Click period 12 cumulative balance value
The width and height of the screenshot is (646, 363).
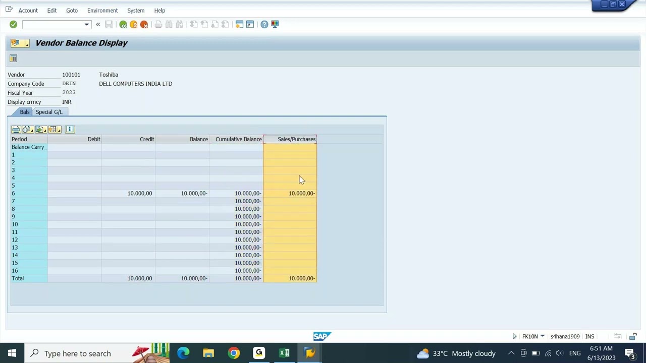tap(248, 239)
